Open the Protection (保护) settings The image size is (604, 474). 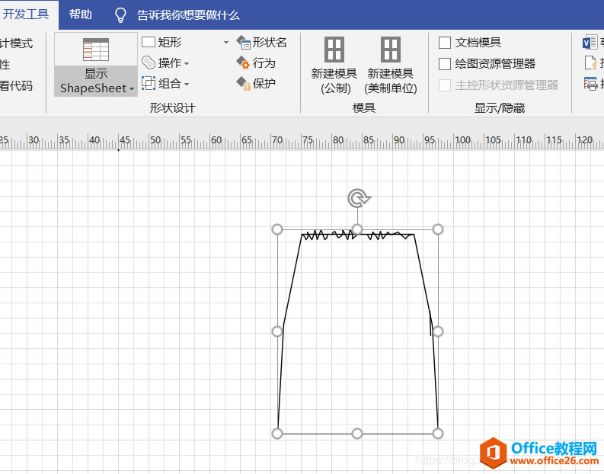tap(256, 83)
